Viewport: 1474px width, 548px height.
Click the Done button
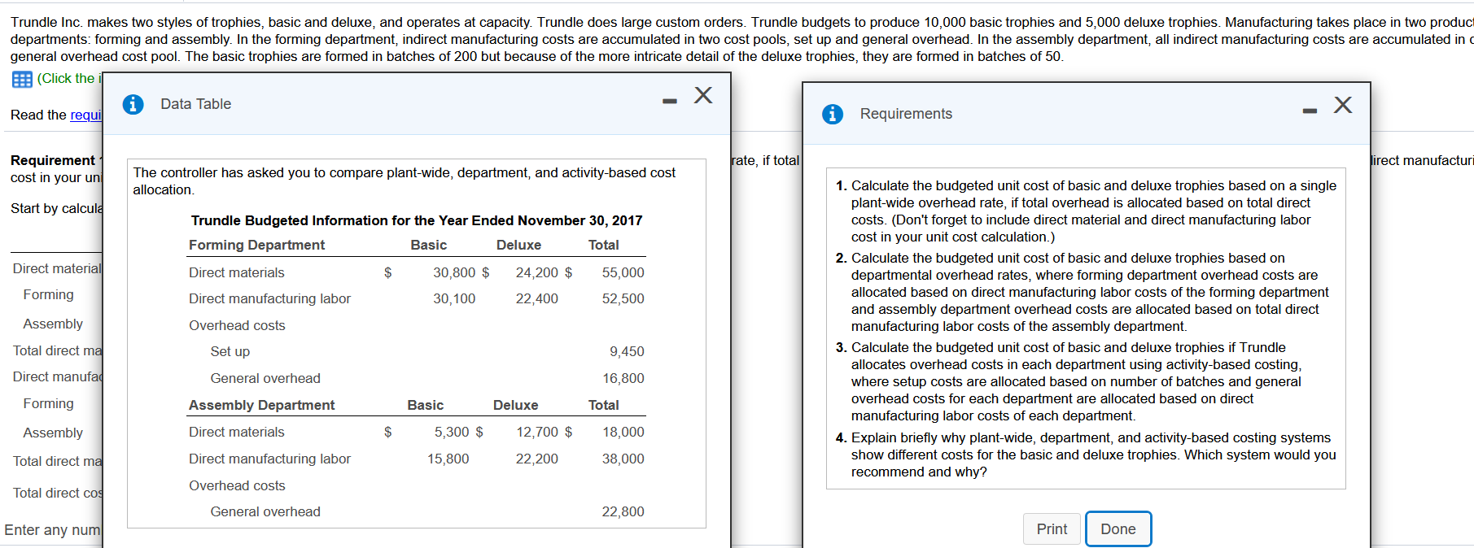(1118, 529)
